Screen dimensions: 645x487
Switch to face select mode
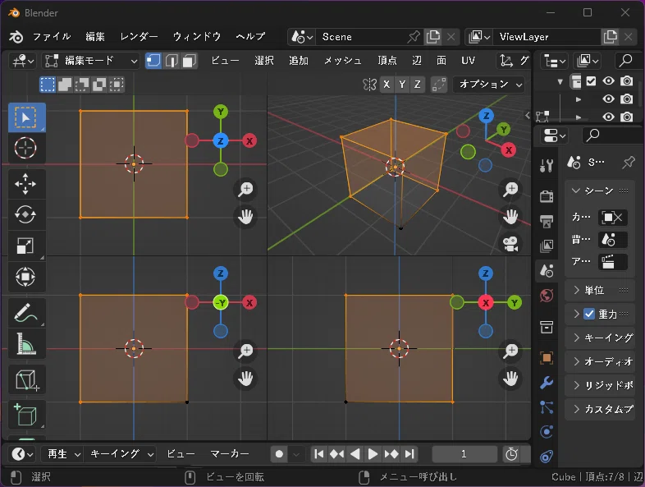190,61
